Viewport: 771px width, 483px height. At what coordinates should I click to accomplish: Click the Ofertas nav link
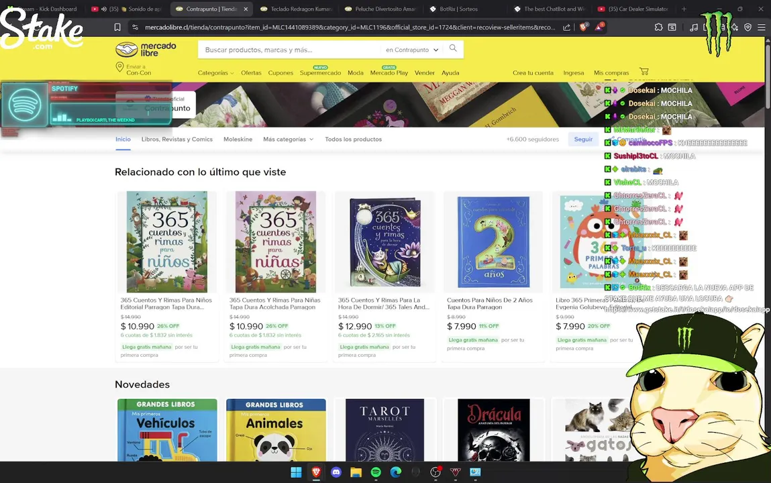[x=251, y=72]
